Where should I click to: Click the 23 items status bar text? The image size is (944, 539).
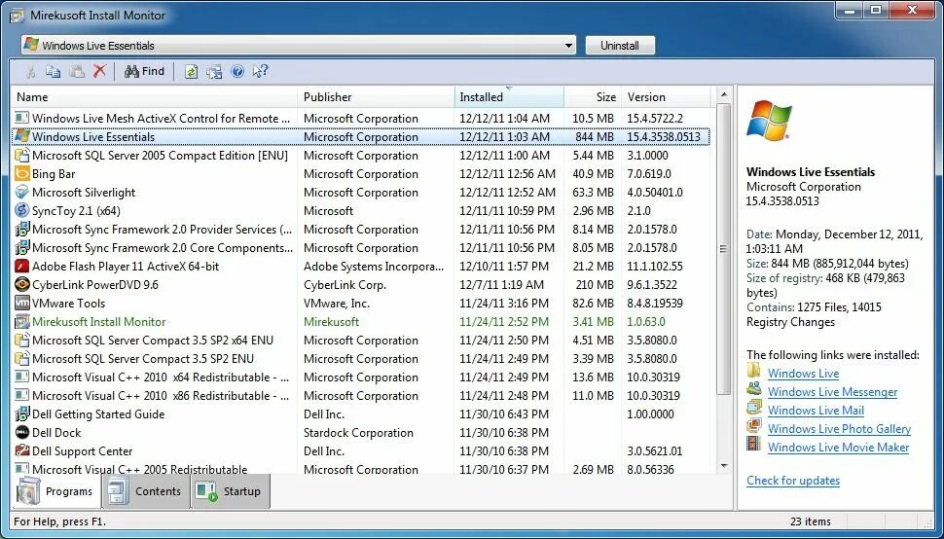tap(811, 521)
